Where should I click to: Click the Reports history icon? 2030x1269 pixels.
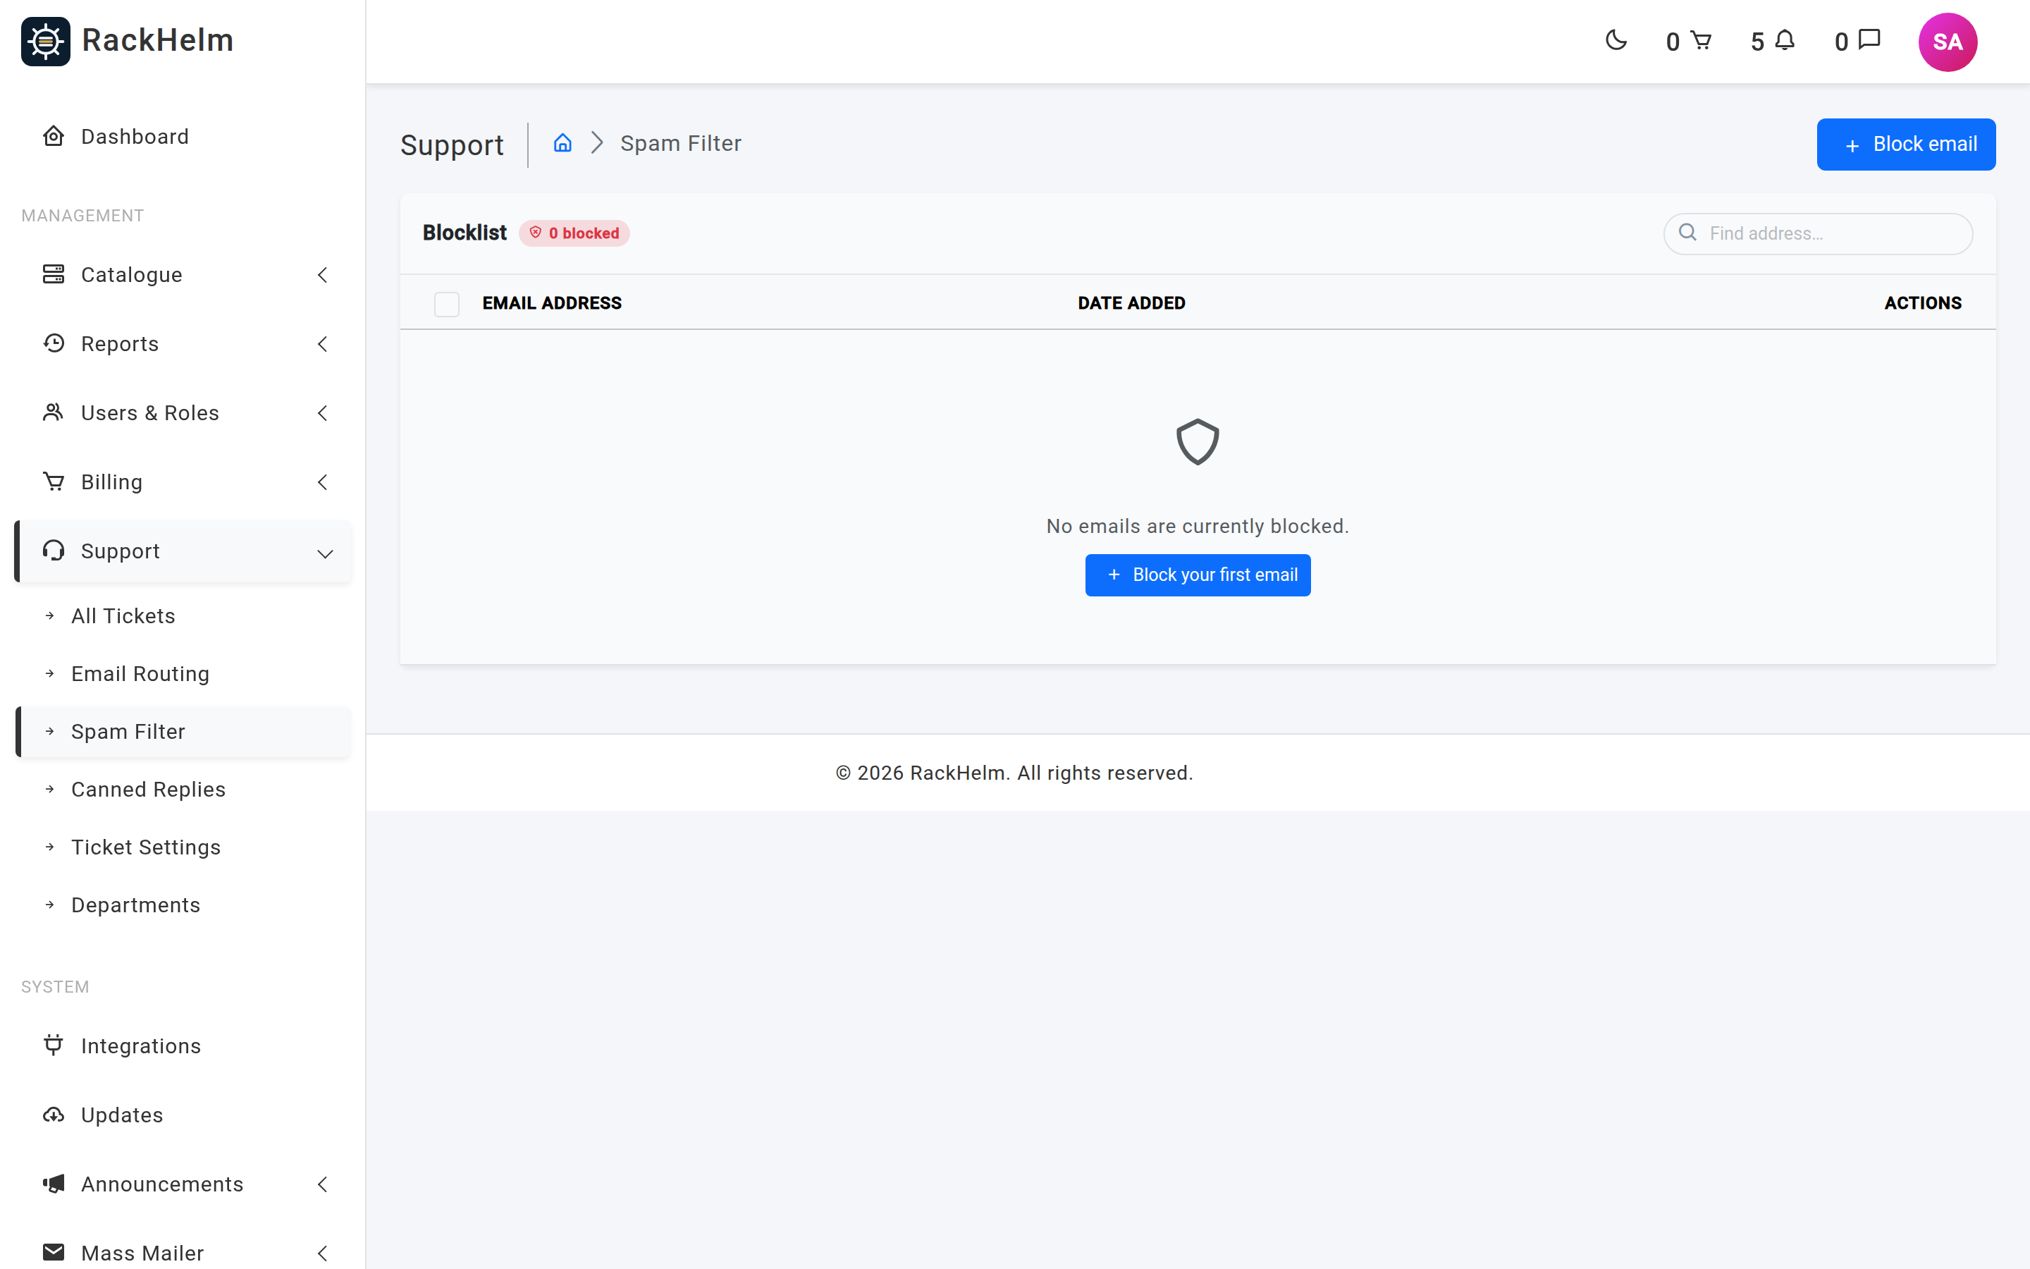54,343
